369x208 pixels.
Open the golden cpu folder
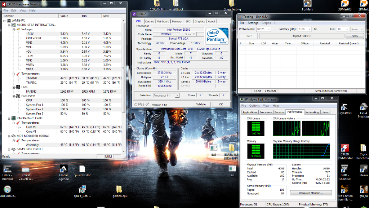click(120, 191)
